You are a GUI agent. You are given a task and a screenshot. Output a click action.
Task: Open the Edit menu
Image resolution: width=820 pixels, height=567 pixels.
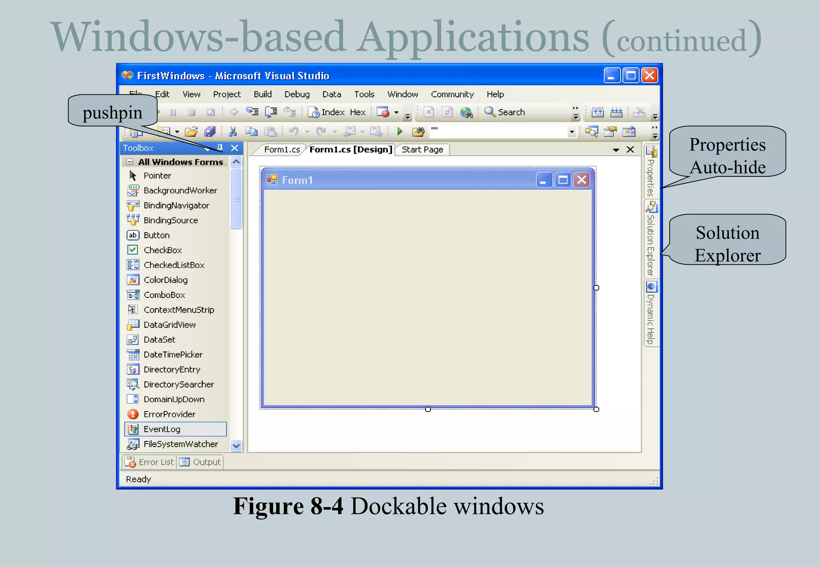pos(162,94)
